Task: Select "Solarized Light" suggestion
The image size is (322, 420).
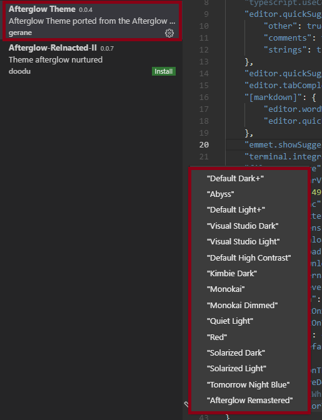Action: (236, 369)
